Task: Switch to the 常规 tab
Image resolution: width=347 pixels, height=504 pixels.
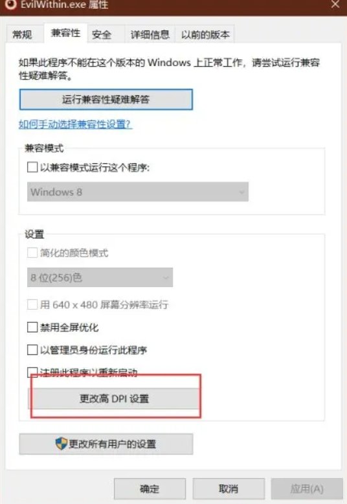Action: point(23,34)
